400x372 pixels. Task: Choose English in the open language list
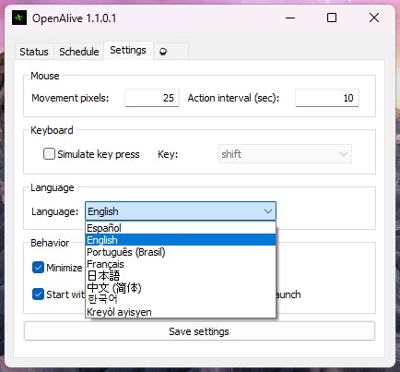[181, 240]
